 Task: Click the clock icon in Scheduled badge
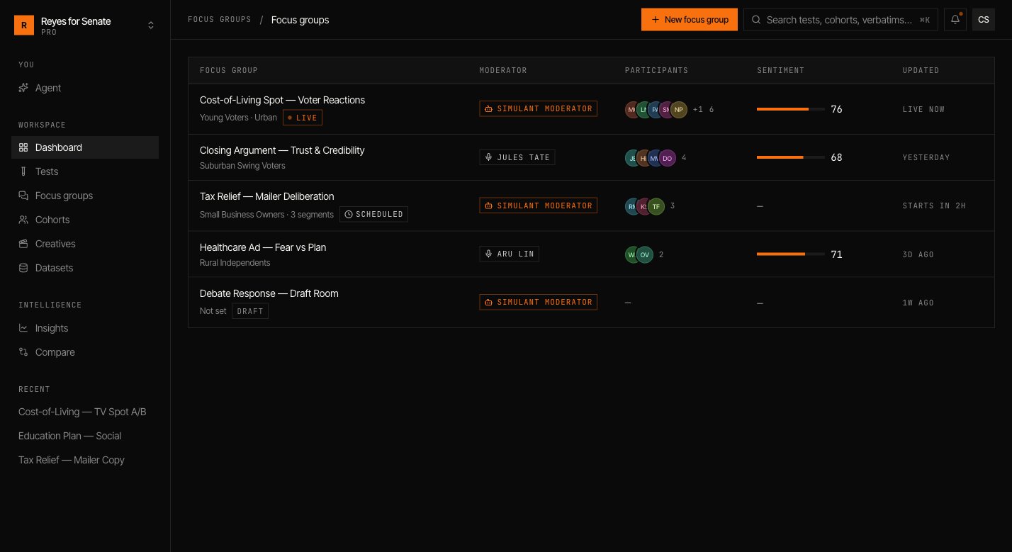tap(349, 214)
